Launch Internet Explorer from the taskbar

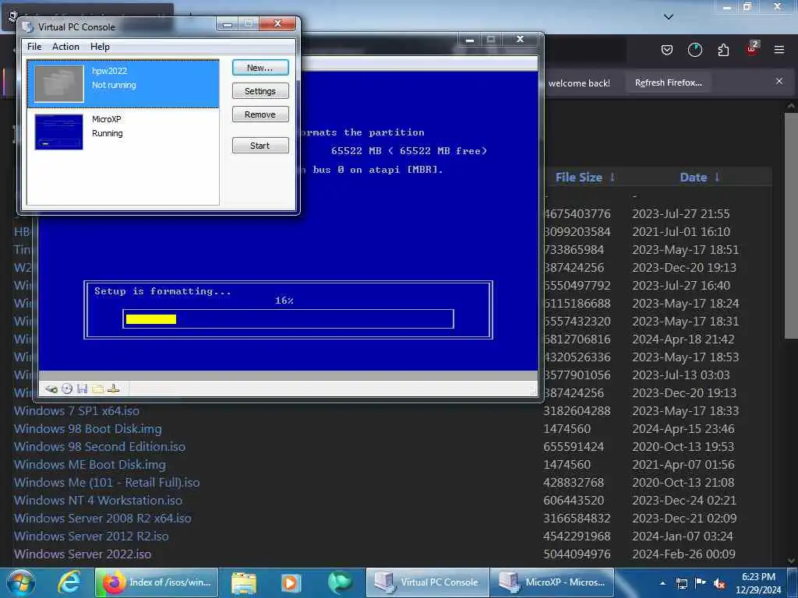[69, 582]
